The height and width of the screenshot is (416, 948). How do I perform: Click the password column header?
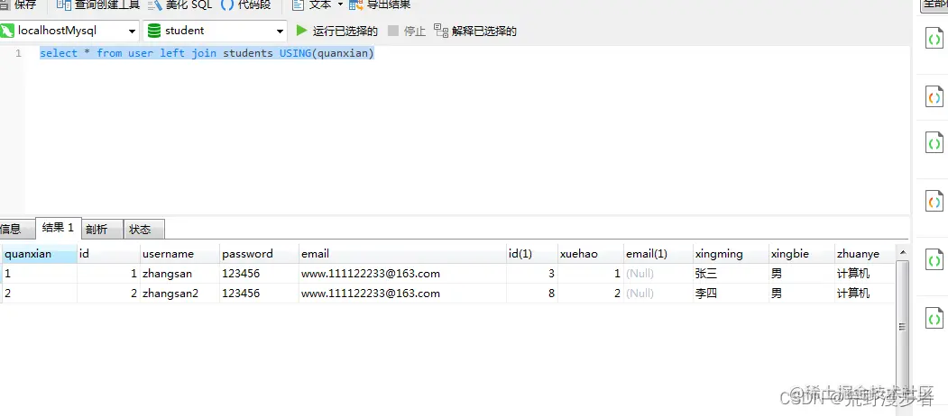(259, 254)
